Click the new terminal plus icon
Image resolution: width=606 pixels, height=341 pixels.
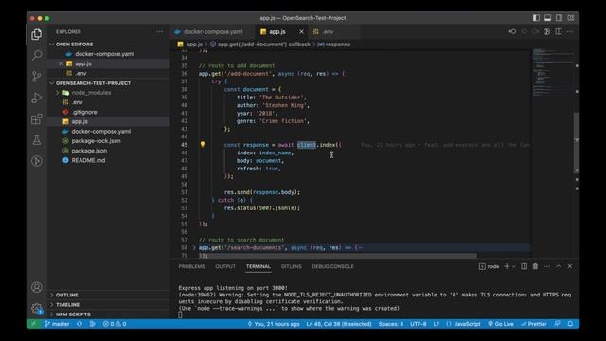[507, 266]
